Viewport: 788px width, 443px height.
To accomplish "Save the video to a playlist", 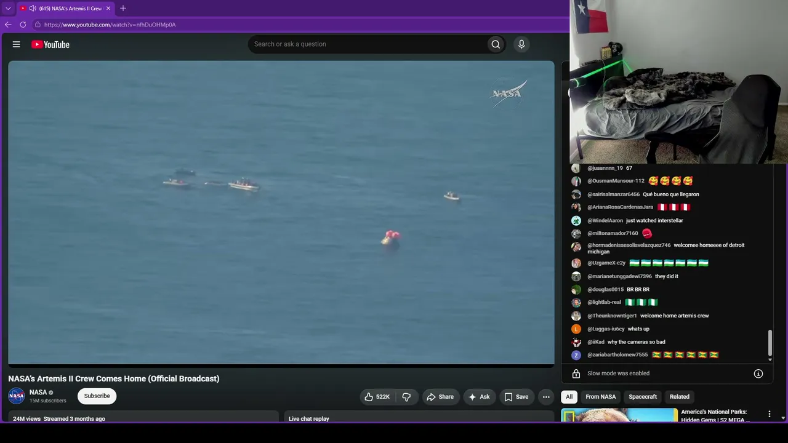I will [517, 397].
